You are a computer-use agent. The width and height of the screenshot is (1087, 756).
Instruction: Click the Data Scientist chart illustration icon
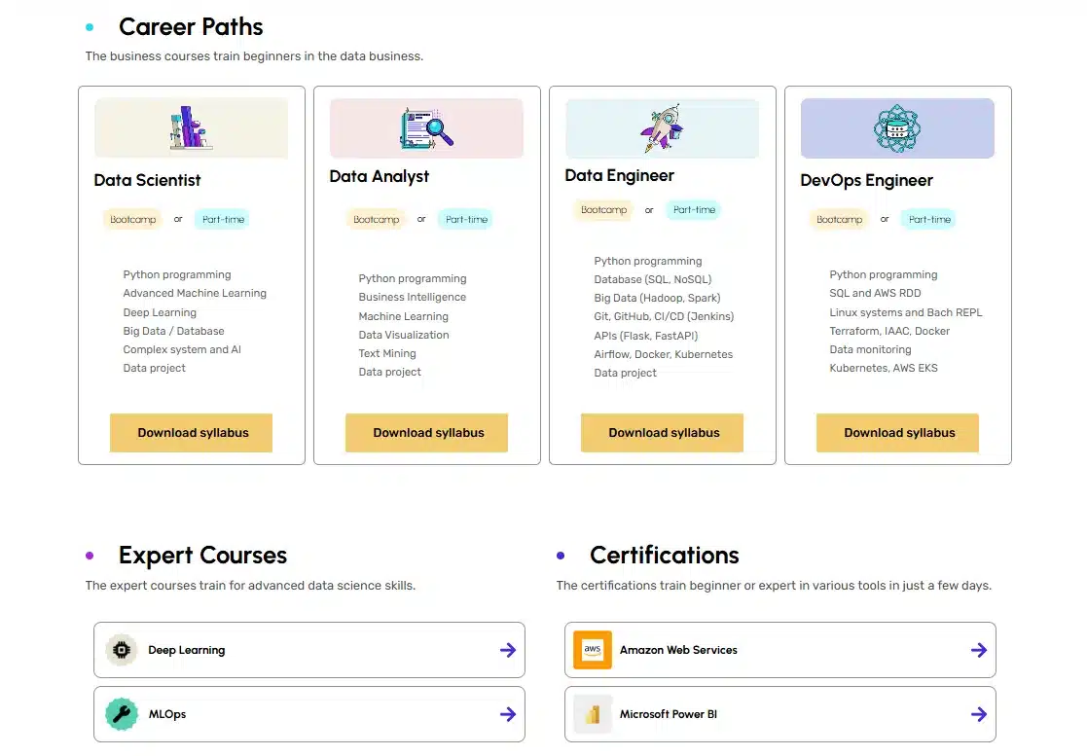point(191,127)
